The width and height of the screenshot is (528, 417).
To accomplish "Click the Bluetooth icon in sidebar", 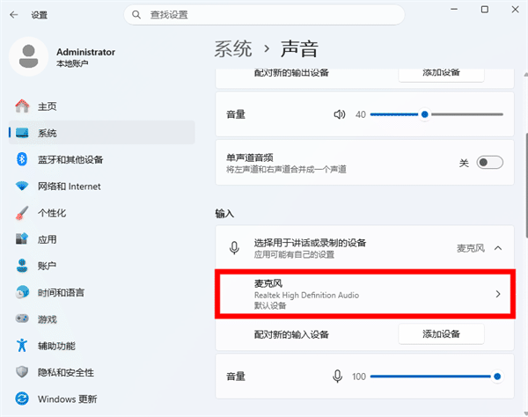I will [22, 159].
